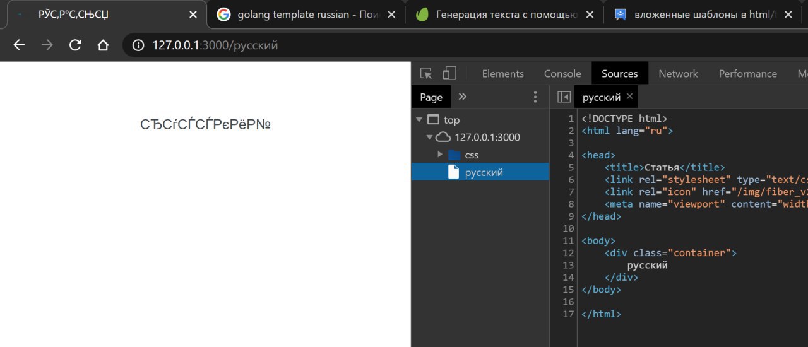Collapse the 127.0.0.1:3000 domain node
This screenshot has width=808, height=347.
(429, 137)
